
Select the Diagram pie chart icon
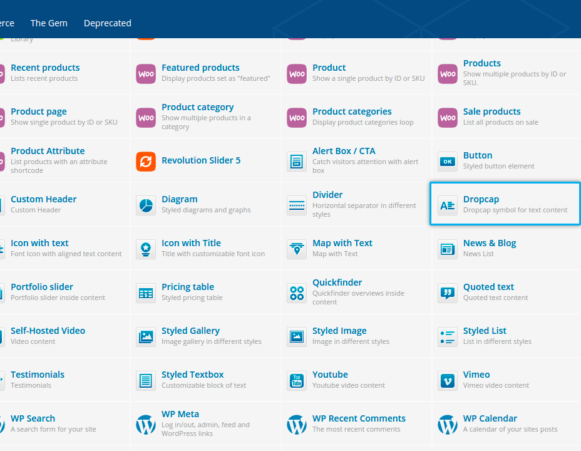(x=146, y=205)
